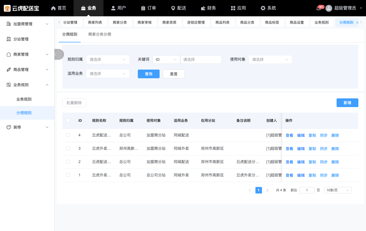
Task: Click 查看 for rule ID 4
Action: [x=289, y=135]
